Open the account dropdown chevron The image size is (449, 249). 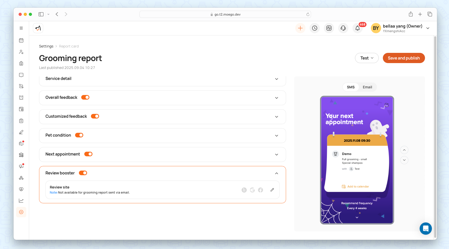(x=428, y=28)
